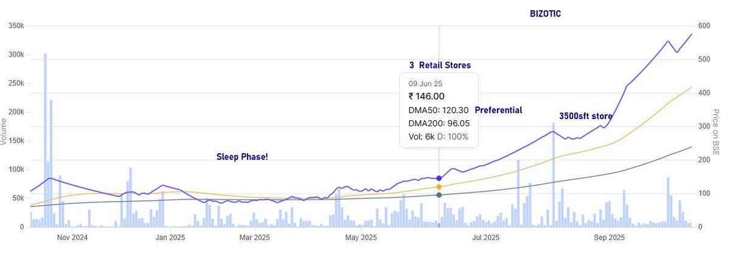
Task: Click the tallest volume bar near 300k
Action: pyautogui.click(x=45, y=140)
